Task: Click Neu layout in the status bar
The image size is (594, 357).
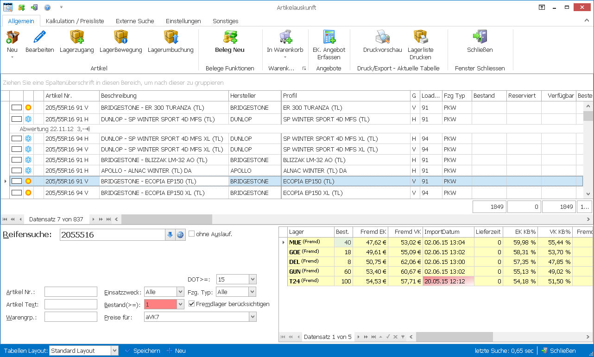Action: [x=176, y=351]
